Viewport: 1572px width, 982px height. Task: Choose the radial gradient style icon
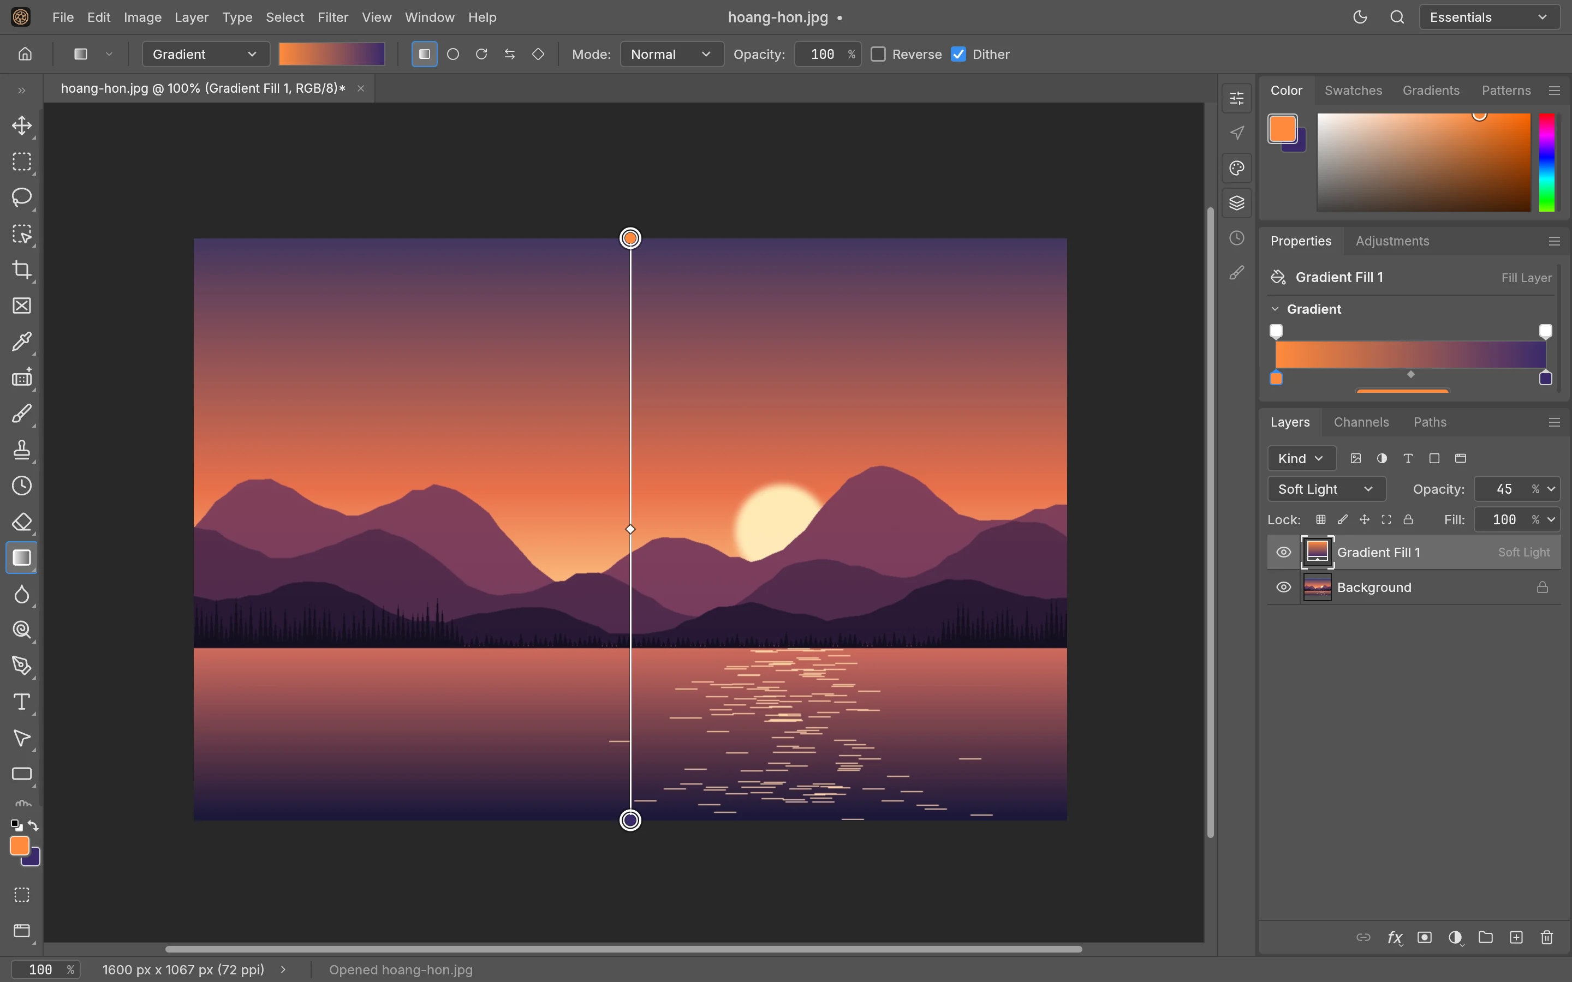(452, 55)
